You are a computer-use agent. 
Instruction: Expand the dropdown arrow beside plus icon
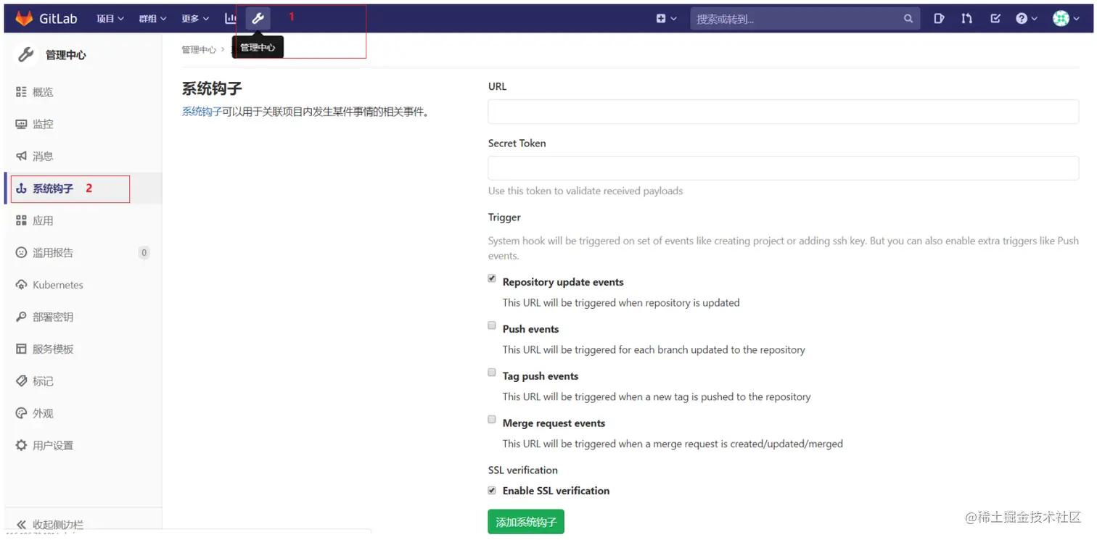pyautogui.click(x=674, y=19)
